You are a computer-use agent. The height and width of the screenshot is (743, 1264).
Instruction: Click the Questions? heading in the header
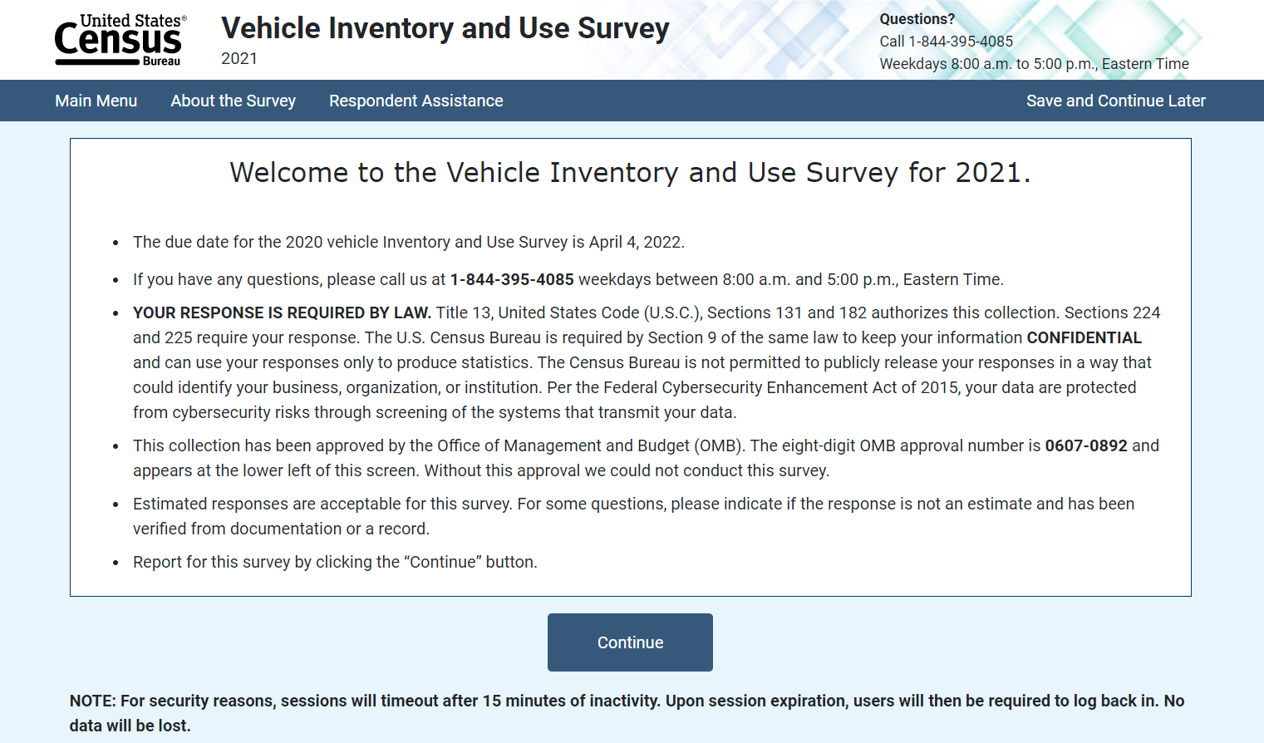pyautogui.click(x=917, y=19)
